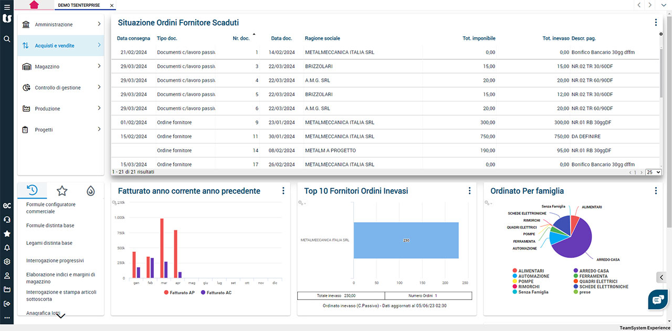Viewport: 672px width, 331px height.
Task: Expand Controllo di gestione menu
Action: tap(61, 88)
